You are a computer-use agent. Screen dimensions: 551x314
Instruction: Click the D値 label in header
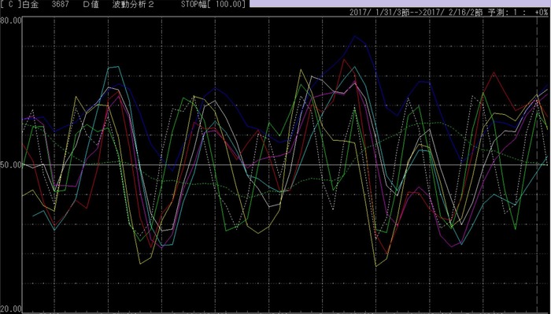tap(91, 4)
